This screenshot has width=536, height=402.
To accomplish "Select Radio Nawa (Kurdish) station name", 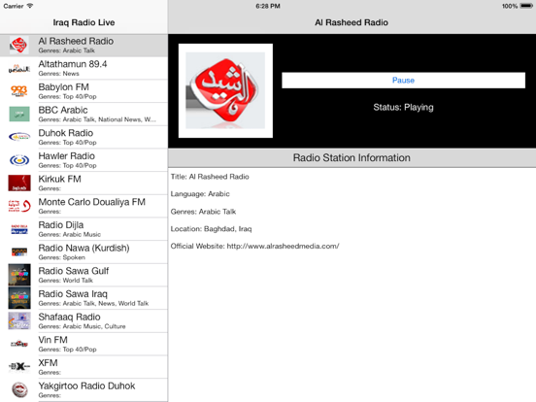I will 84,248.
